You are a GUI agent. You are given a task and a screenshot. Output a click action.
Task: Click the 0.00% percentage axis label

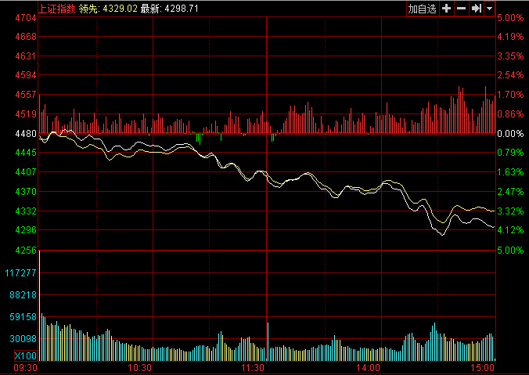click(x=510, y=134)
